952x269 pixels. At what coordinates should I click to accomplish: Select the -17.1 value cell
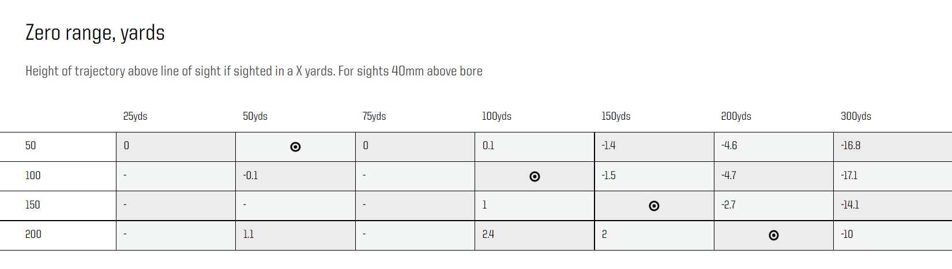click(849, 176)
